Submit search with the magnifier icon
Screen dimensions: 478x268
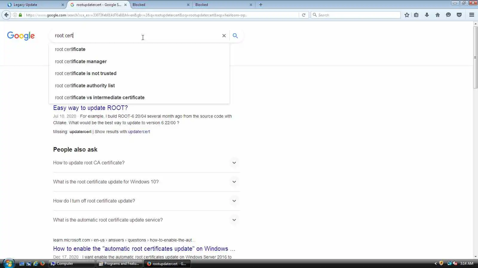(235, 36)
